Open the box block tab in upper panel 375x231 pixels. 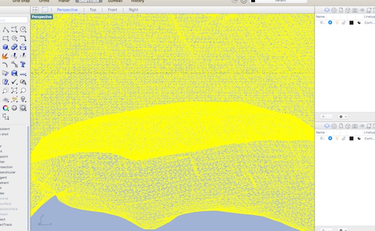click(x=347, y=10)
